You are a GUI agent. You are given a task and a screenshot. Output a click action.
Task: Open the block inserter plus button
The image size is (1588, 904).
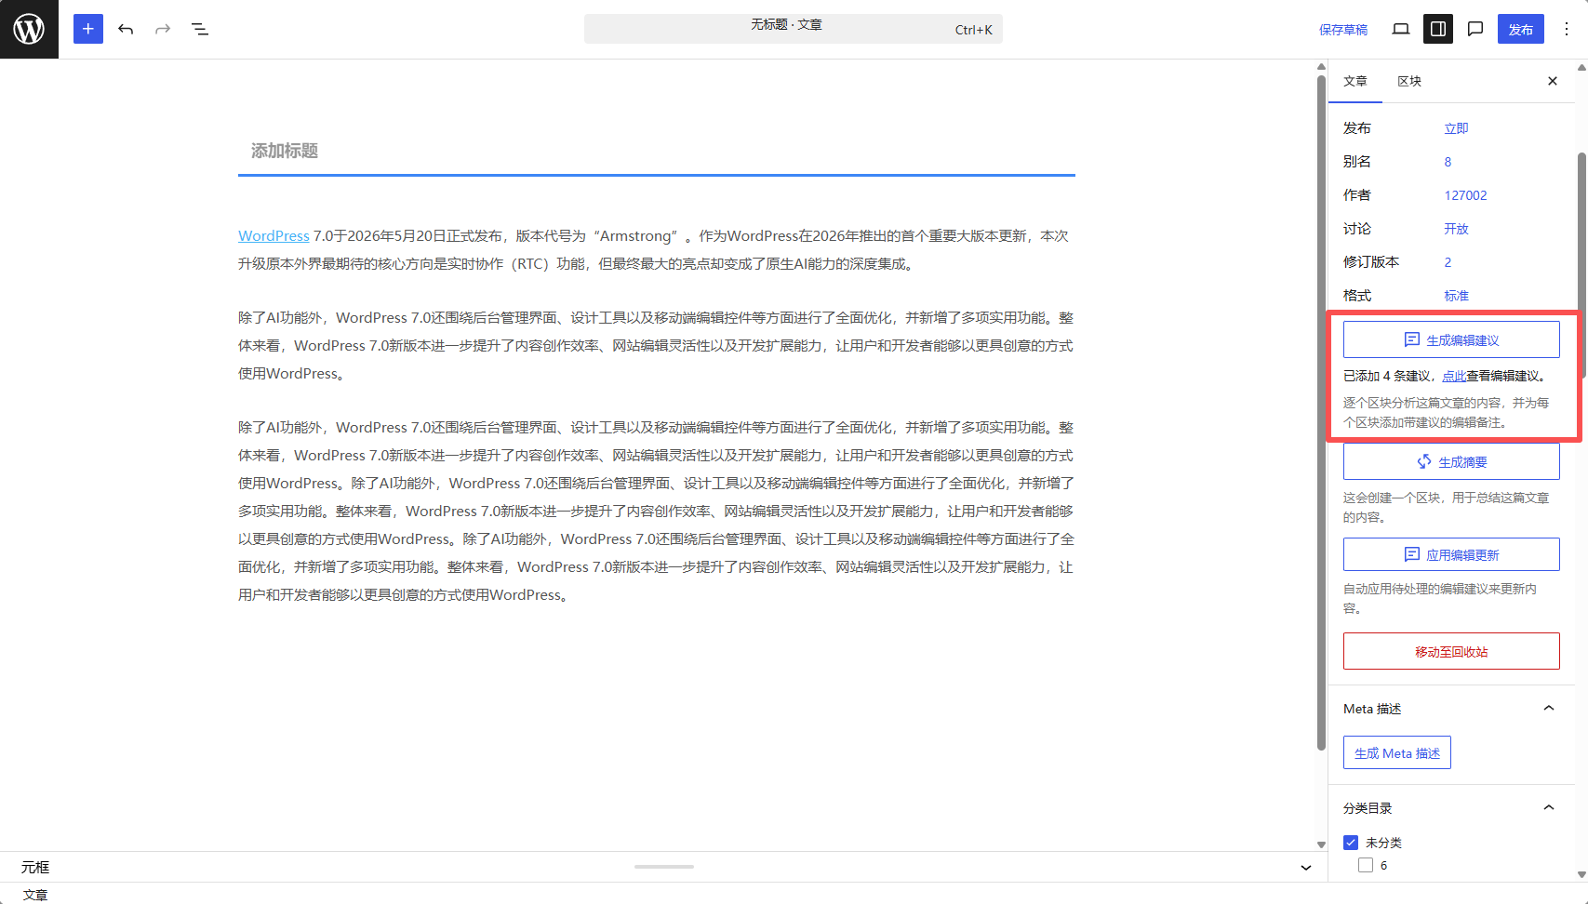click(x=88, y=29)
